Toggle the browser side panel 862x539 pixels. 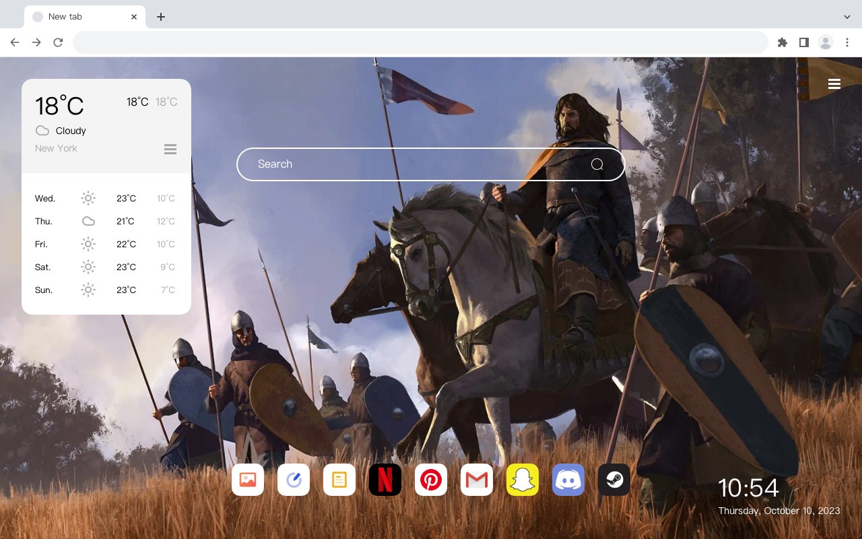pos(804,42)
